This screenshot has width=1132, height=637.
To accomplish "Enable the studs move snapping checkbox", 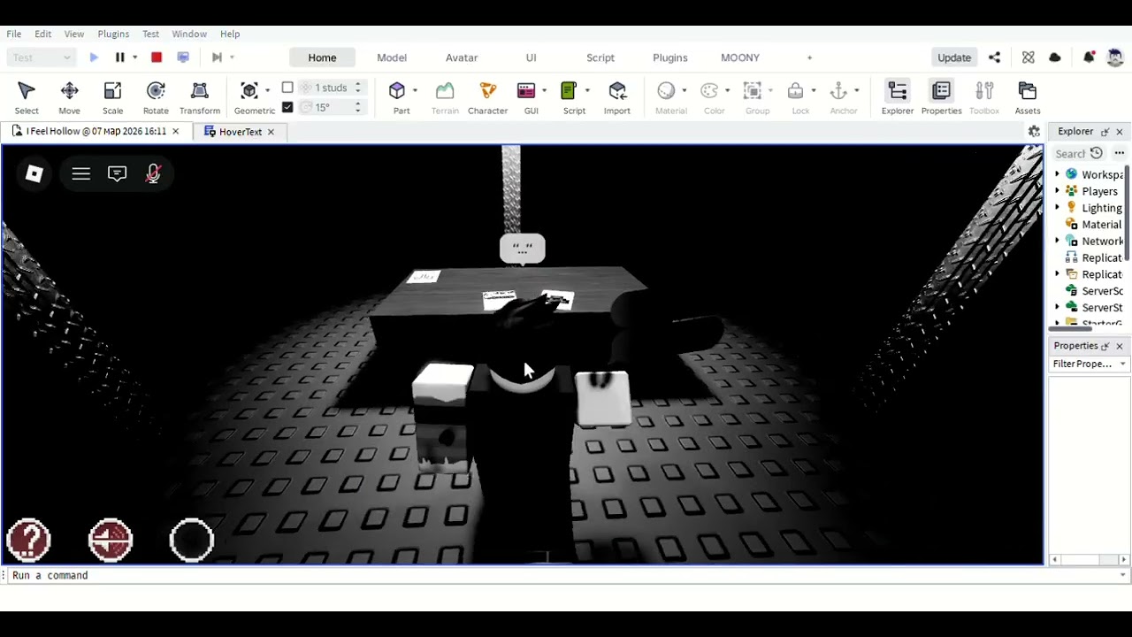I will tap(287, 88).
